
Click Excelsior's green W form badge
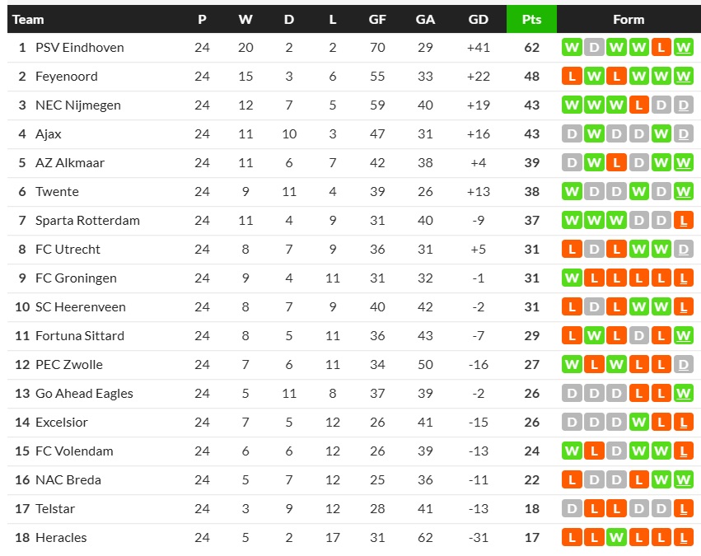click(x=638, y=423)
